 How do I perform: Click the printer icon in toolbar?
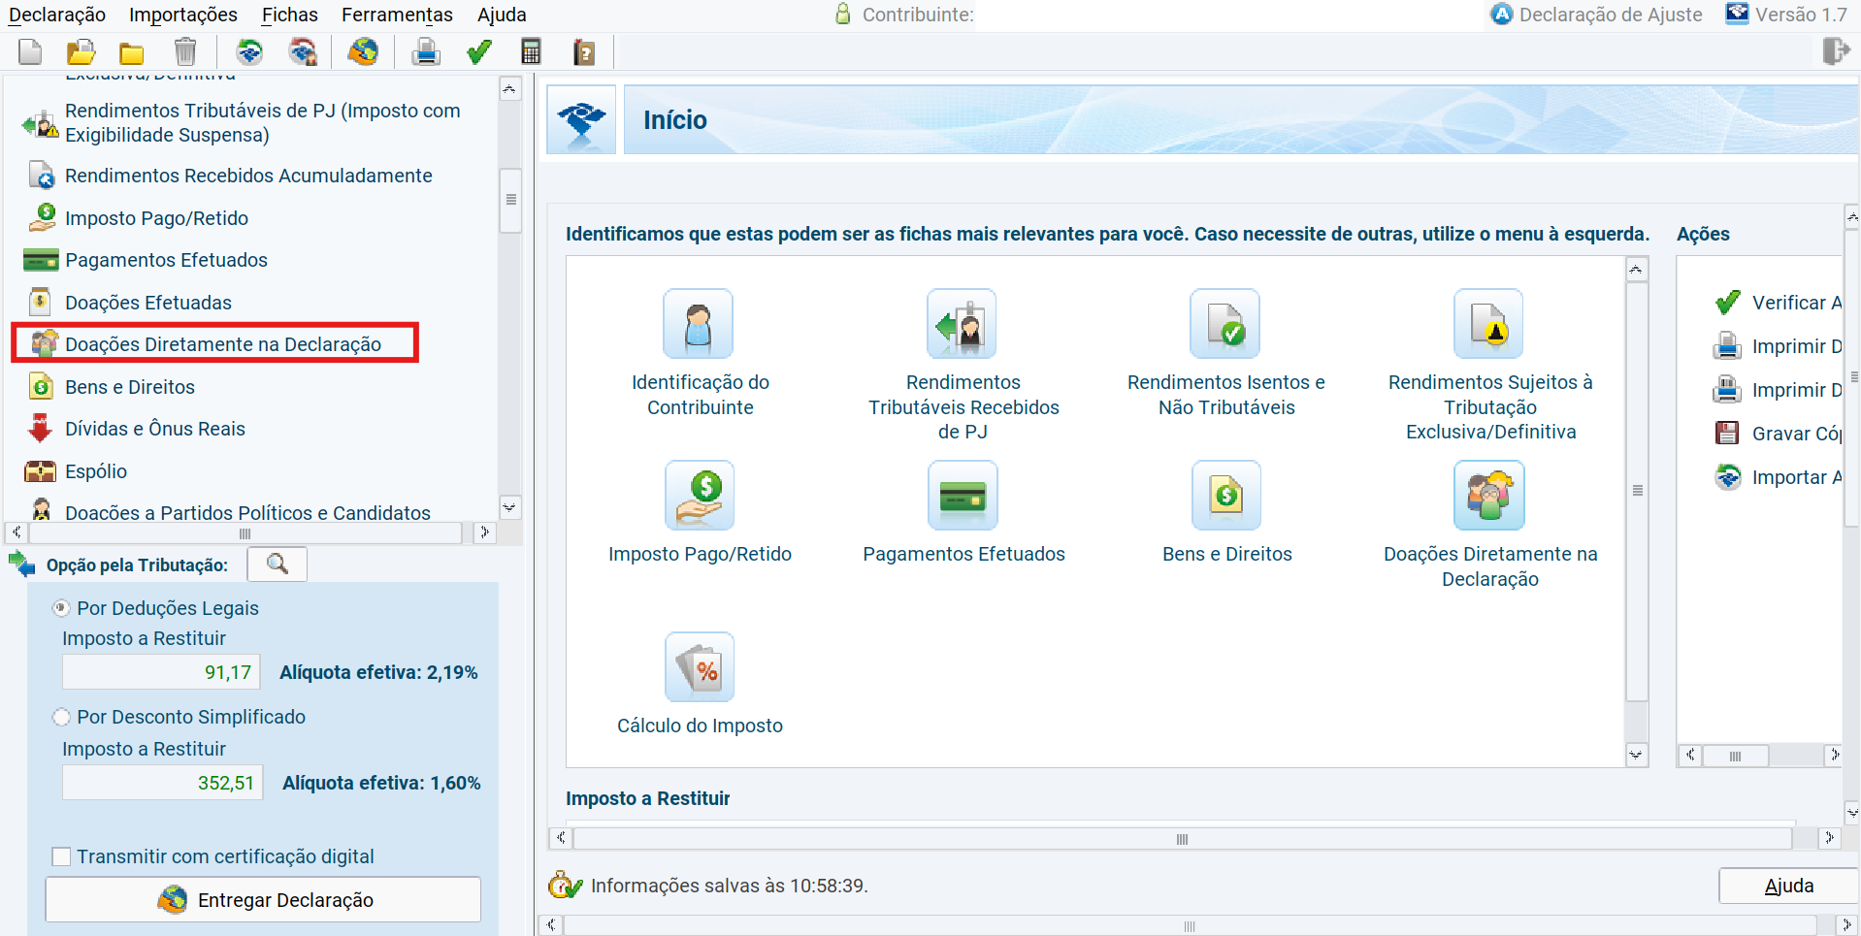(426, 52)
